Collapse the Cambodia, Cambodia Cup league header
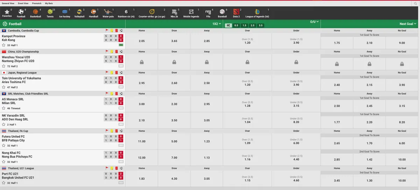 tap(63, 31)
